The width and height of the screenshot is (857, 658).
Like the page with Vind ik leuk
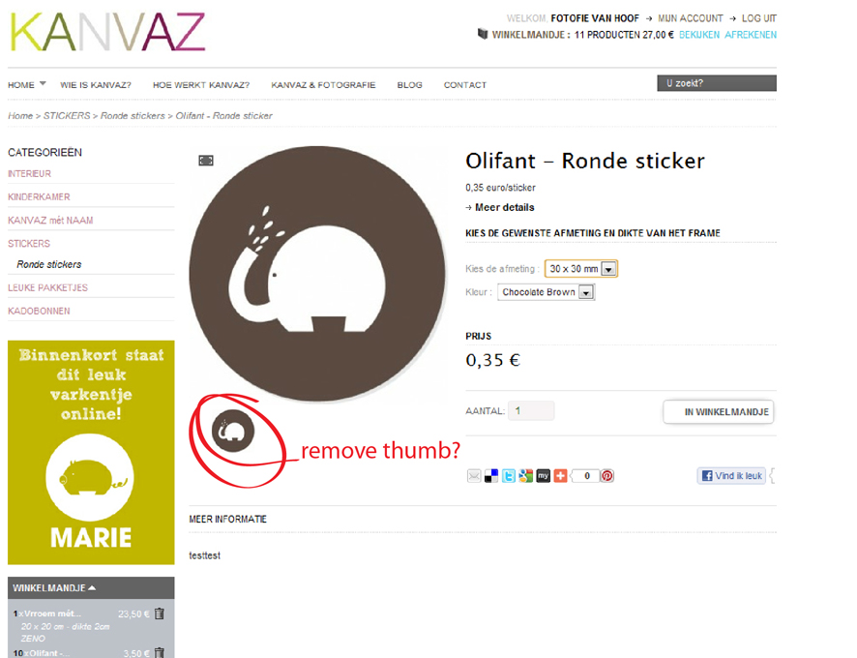[x=731, y=476]
